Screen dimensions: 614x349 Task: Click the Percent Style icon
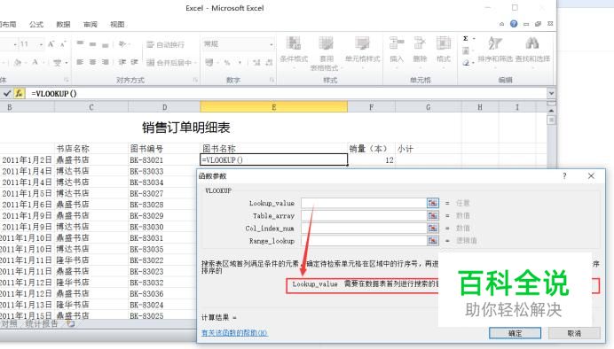(227, 63)
